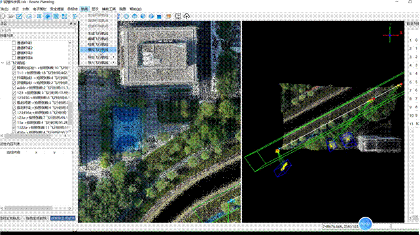
Task: Click the x column header in the lower table
Action: pos(36,152)
